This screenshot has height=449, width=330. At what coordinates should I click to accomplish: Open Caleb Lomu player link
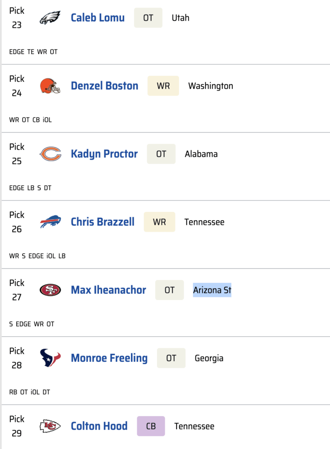(x=98, y=18)
